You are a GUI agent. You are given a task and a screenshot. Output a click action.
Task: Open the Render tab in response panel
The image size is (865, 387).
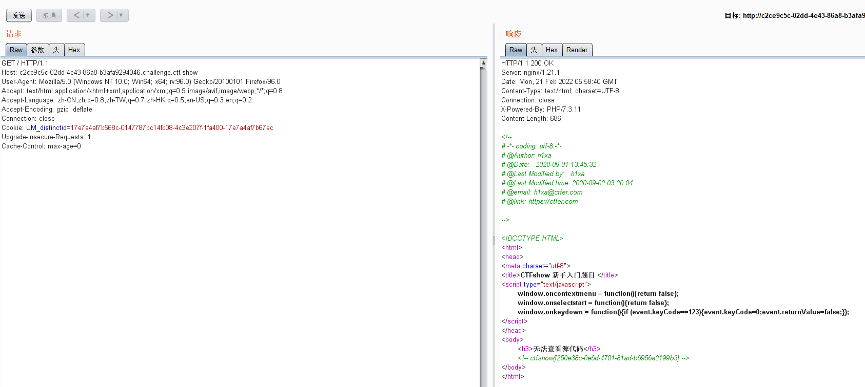tap(577, 50)
